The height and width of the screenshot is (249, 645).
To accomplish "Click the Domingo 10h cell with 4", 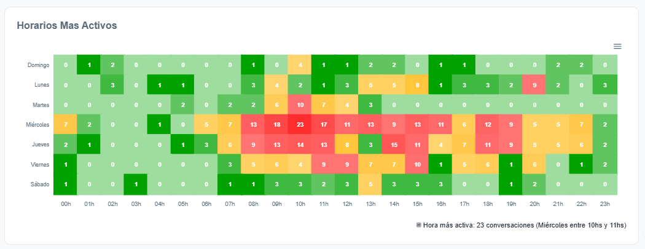I will tap(300, 65).
